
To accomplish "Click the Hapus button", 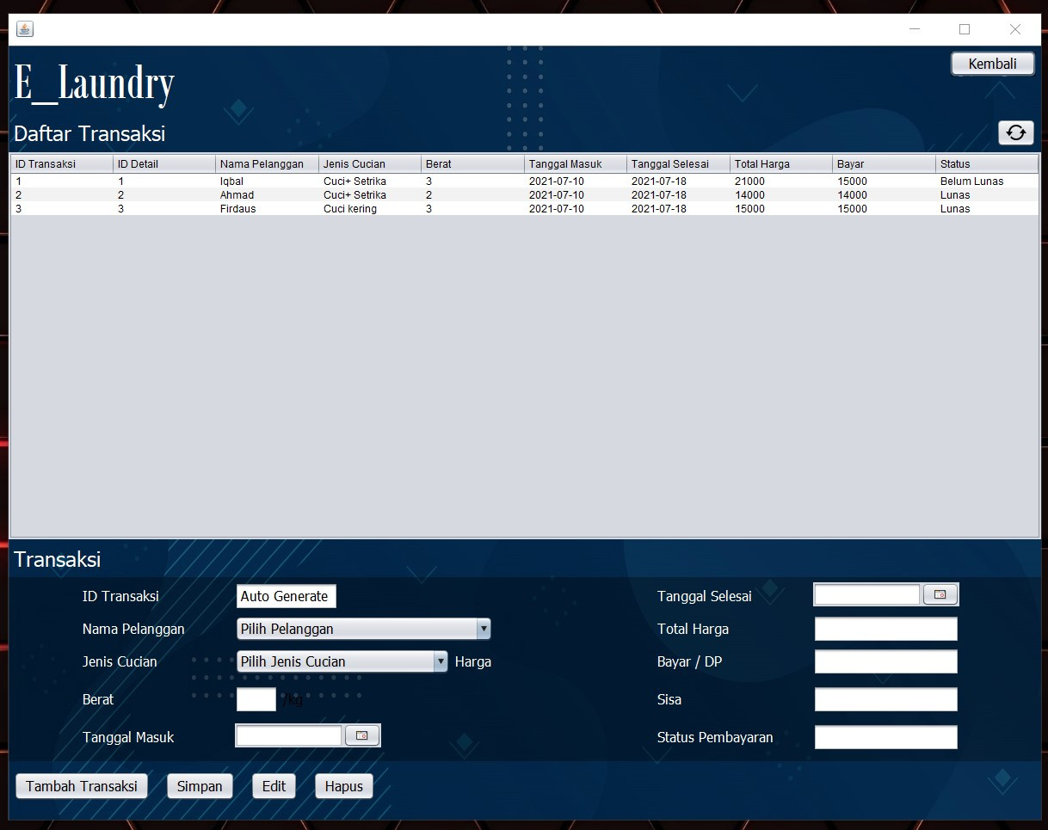I will [344, 786].
